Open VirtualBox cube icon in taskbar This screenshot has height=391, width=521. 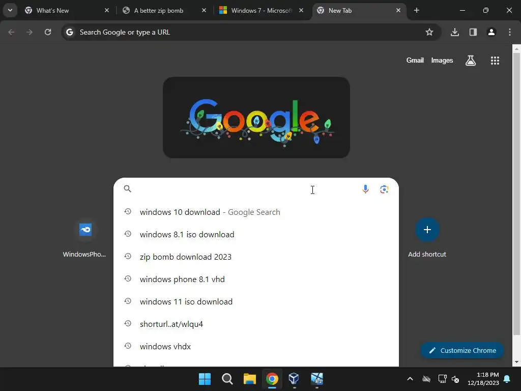(294, 379)
